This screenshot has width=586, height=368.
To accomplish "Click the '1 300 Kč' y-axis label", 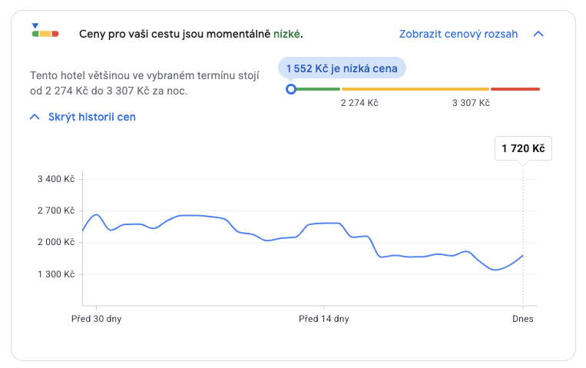I will coord(56,274).
